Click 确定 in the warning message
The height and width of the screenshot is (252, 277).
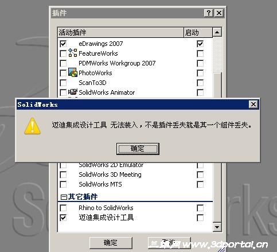(x=138, y=149)
